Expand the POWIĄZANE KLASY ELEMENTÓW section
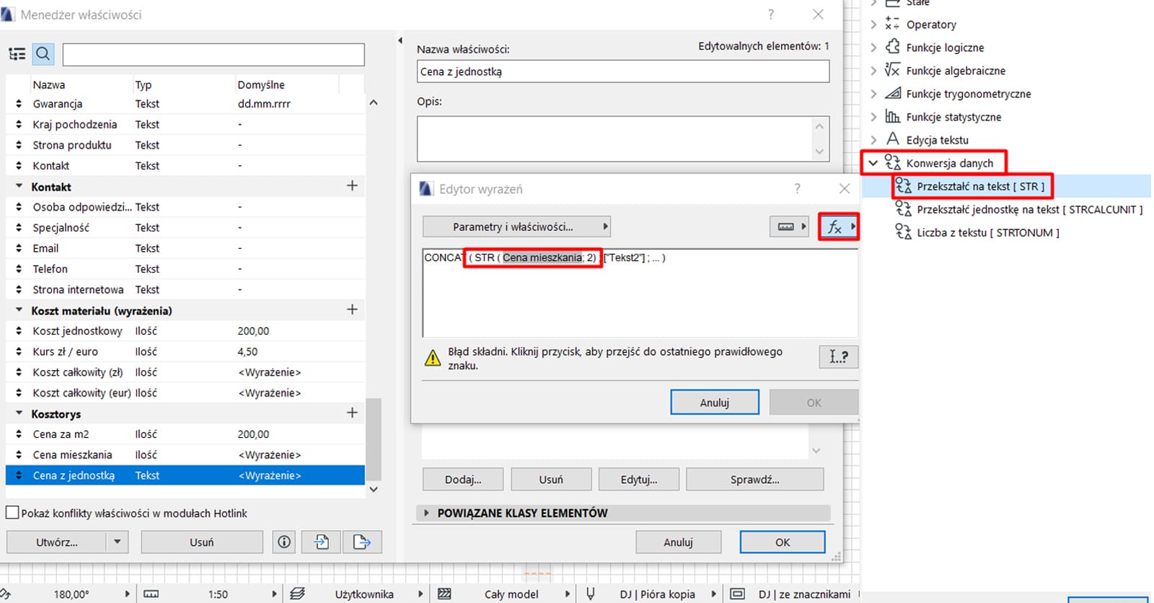Viewport: 1154px width, 603px height. coord(427,513)
